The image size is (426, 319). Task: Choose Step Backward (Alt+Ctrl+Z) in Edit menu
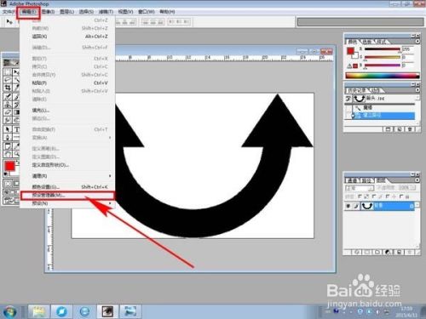(x=67, y=37)
